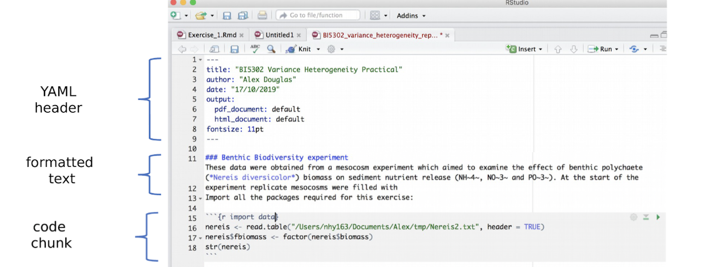Open the Knit options dropdown arrow

tap(318, 49)
